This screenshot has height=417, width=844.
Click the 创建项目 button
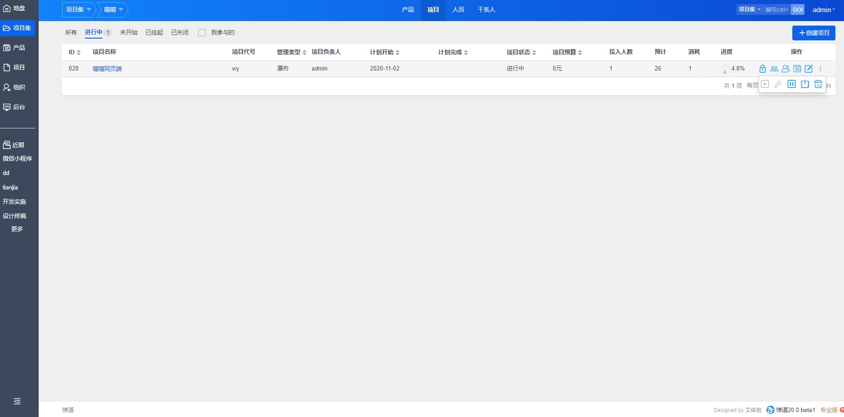(813, 33)
